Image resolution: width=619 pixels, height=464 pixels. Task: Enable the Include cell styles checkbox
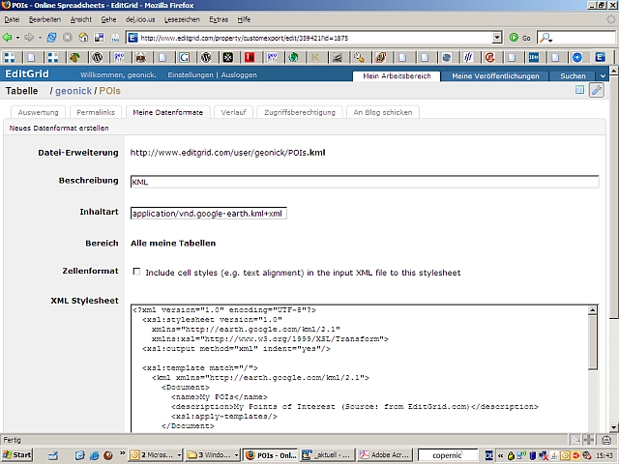click(136, 273)
